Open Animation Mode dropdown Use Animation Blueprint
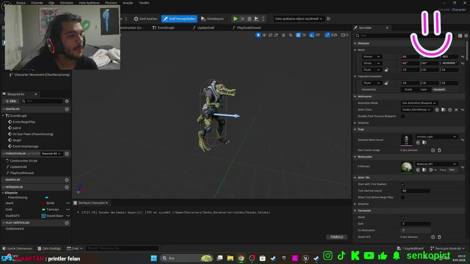 point(419,103)
